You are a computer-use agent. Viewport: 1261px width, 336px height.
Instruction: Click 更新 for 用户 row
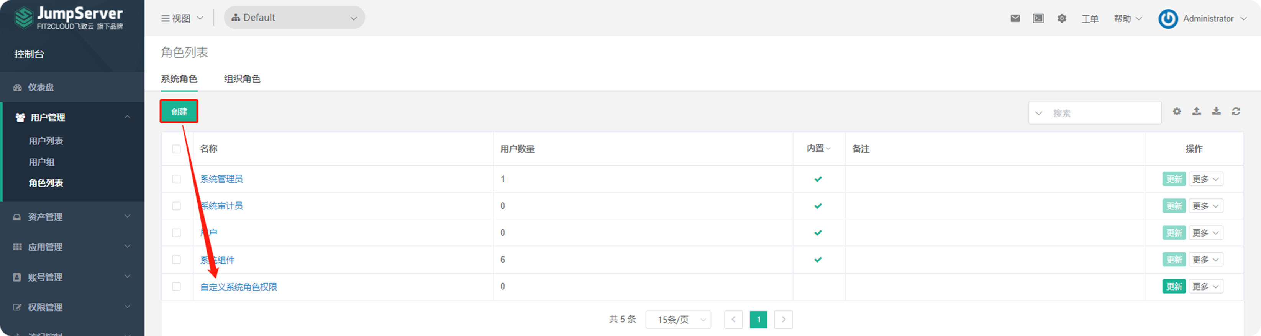(x=1174, y=233)
